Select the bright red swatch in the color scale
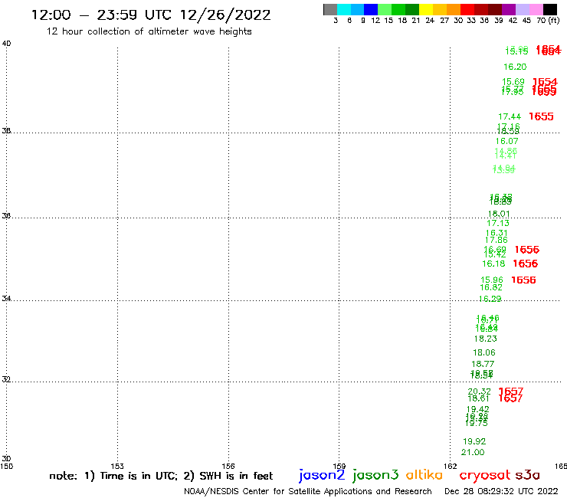The width and height of the screenshot is (567, 498). (467, 9)
